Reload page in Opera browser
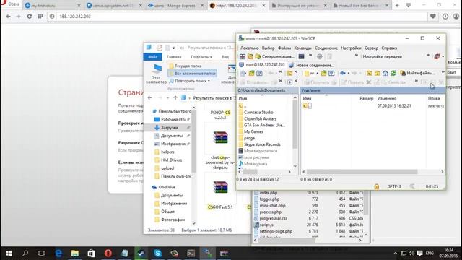 [29, 17]
